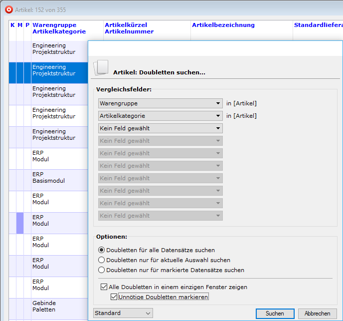Click the red app icon in title bar
343x321 pixels.
(8, 9)
